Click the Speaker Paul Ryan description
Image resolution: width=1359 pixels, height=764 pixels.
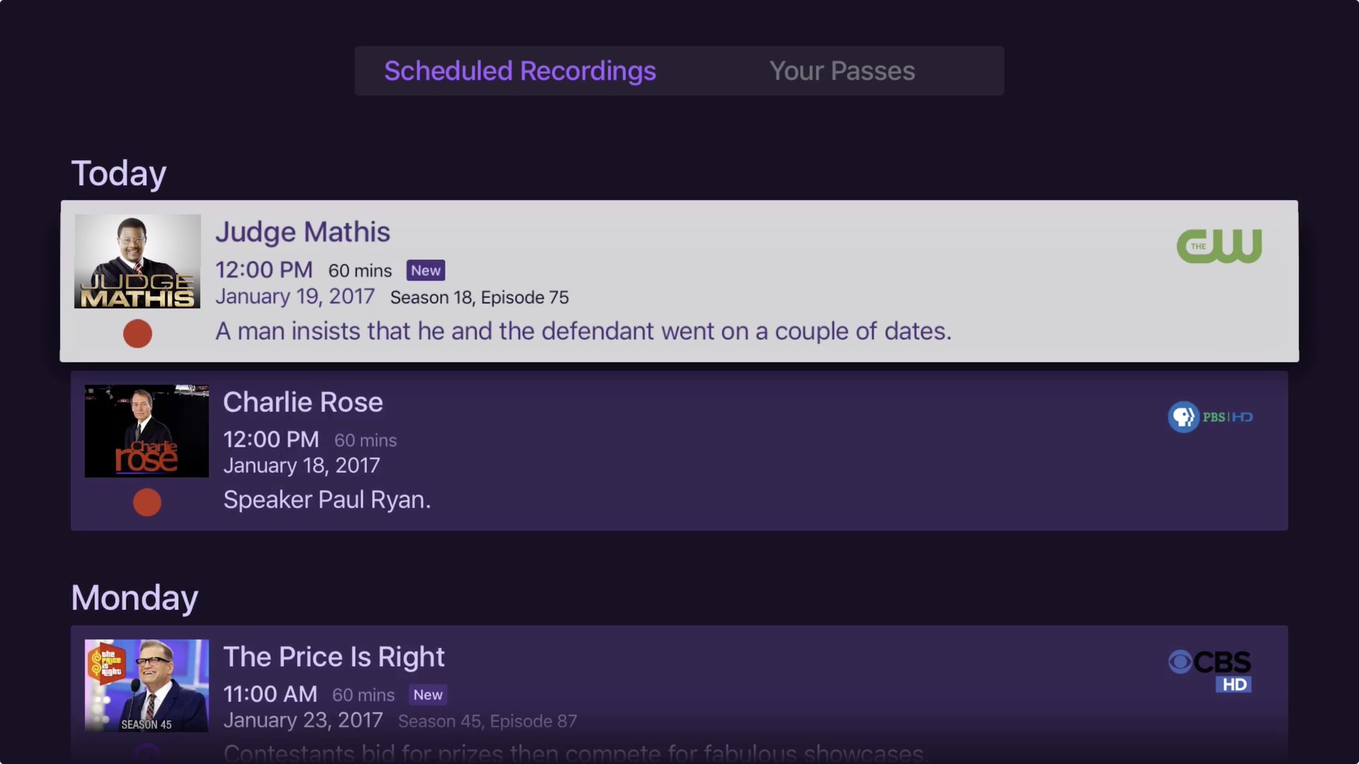tap(326, 499)
